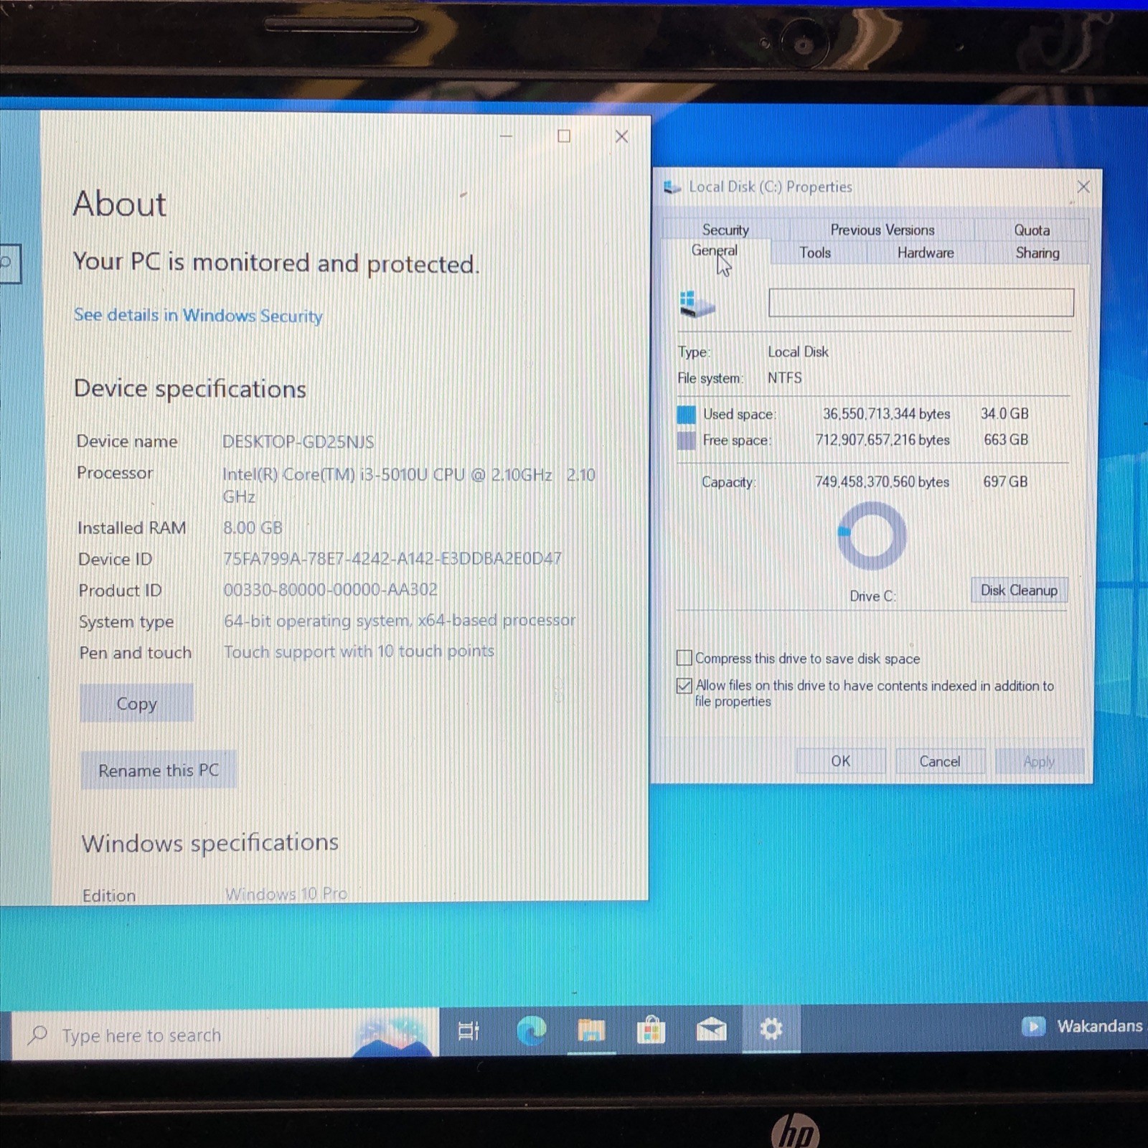The image size is (1148, 1148).
Task: Click the drive label name input field
Action: click(921, 303)
